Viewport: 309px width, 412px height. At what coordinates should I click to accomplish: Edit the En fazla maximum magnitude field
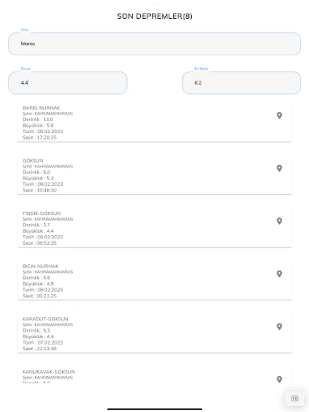[241, 83]
